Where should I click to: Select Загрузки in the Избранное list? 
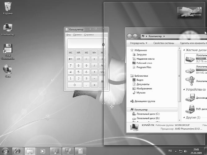click(x=141, y=54)
